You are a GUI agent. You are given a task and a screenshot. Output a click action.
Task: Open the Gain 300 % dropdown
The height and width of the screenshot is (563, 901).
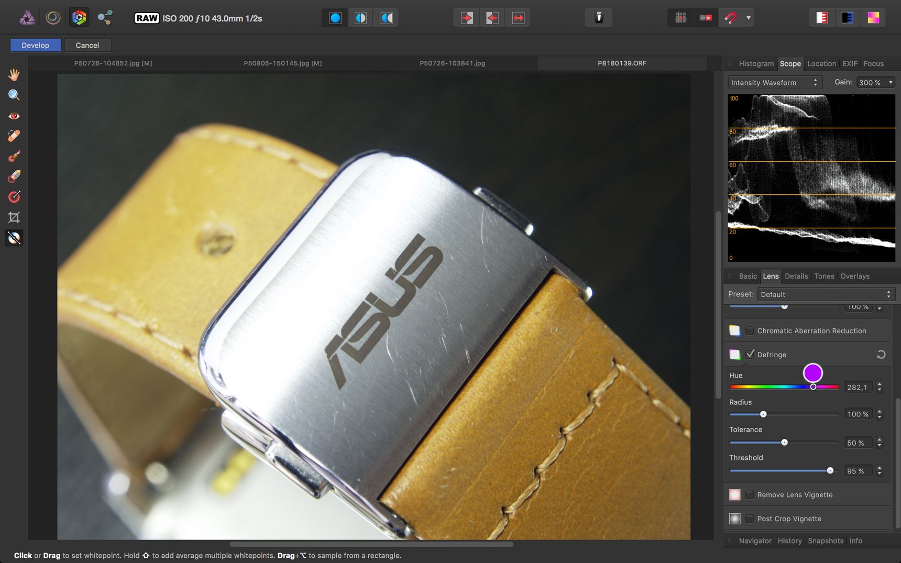875,82
